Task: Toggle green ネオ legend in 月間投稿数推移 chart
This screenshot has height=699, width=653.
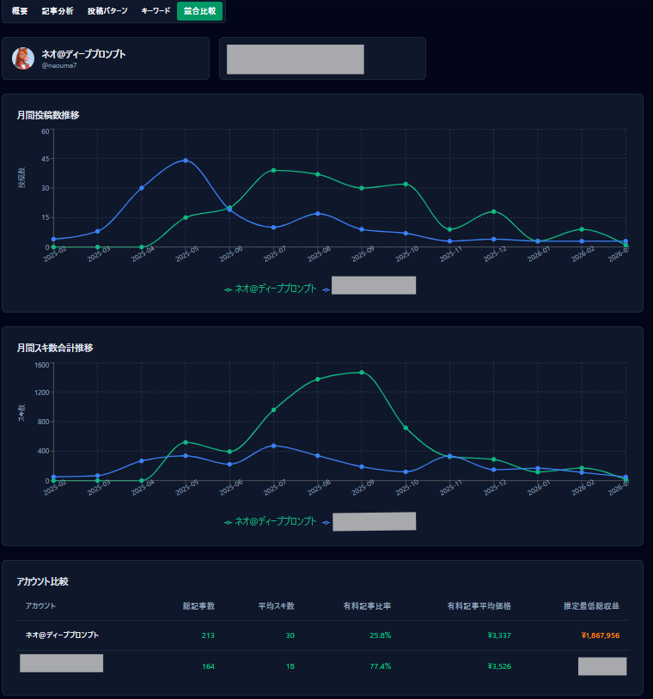Action: [x=270, y=289]
